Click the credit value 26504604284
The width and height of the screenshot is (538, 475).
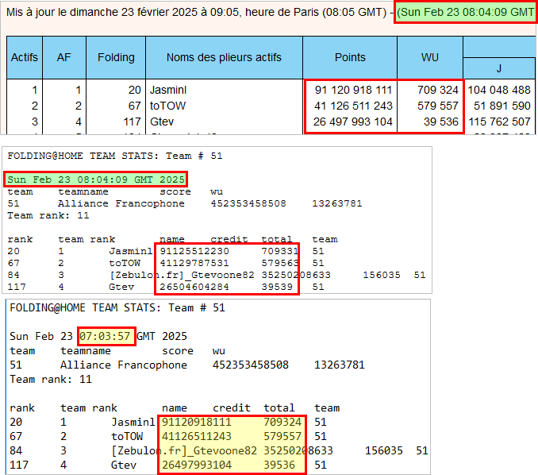pyautogui.click(x=194, y=287)
